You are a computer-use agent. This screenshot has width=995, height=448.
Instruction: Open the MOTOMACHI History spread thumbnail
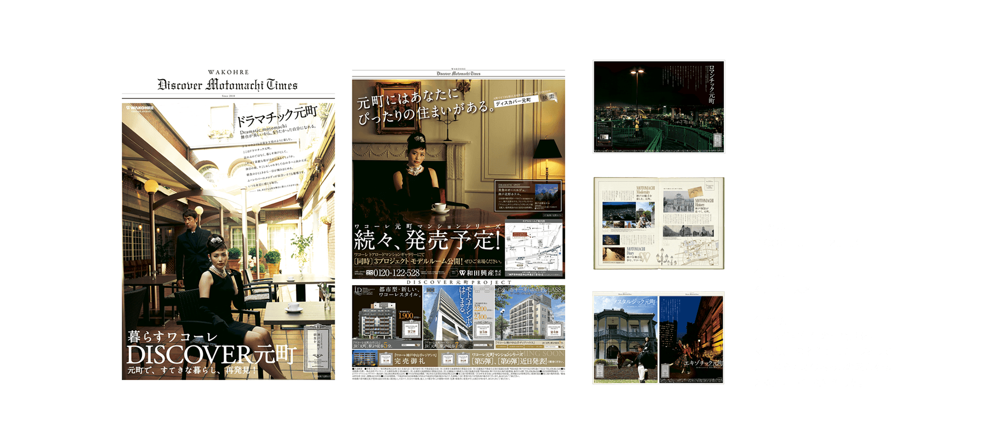658,223
